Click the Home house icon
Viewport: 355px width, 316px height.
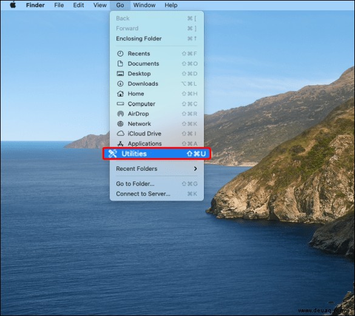pyautogui.click(x=120, y=94)
